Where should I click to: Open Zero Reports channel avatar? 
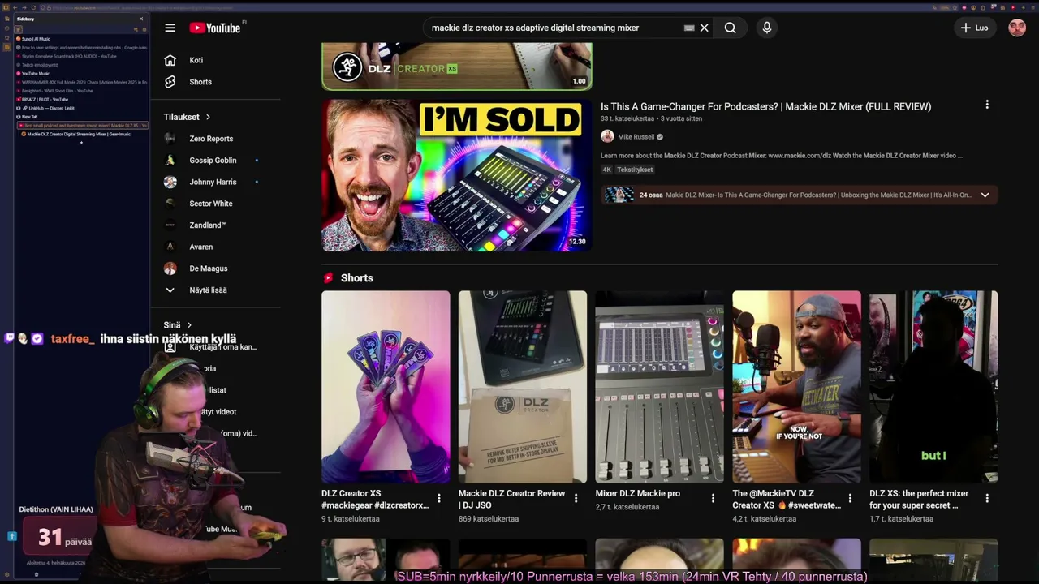(x=170, y=139)
